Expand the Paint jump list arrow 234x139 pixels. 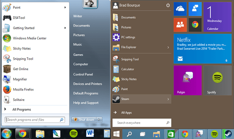tap(65, 7)
